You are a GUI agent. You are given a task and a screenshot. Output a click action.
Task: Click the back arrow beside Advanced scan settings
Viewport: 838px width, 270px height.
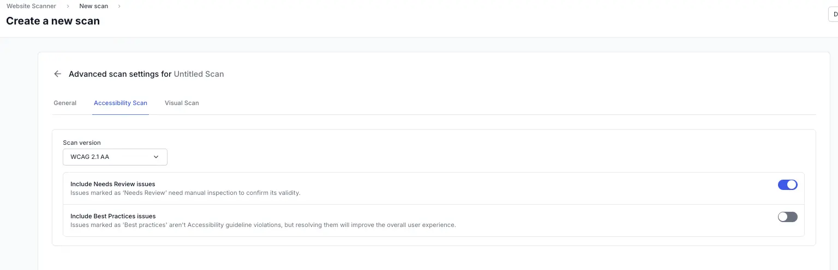pos(57,74)
